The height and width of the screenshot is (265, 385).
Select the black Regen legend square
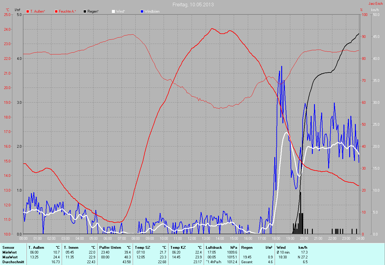pos(85,11)
